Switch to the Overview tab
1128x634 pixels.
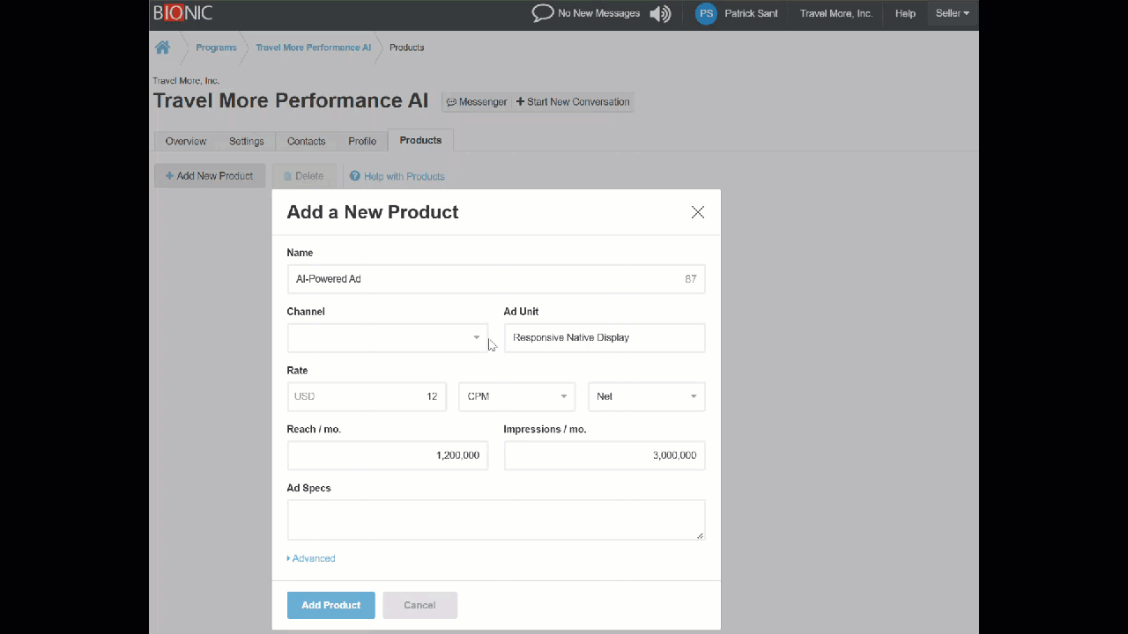pyautogui.click(x=186, y=141)
